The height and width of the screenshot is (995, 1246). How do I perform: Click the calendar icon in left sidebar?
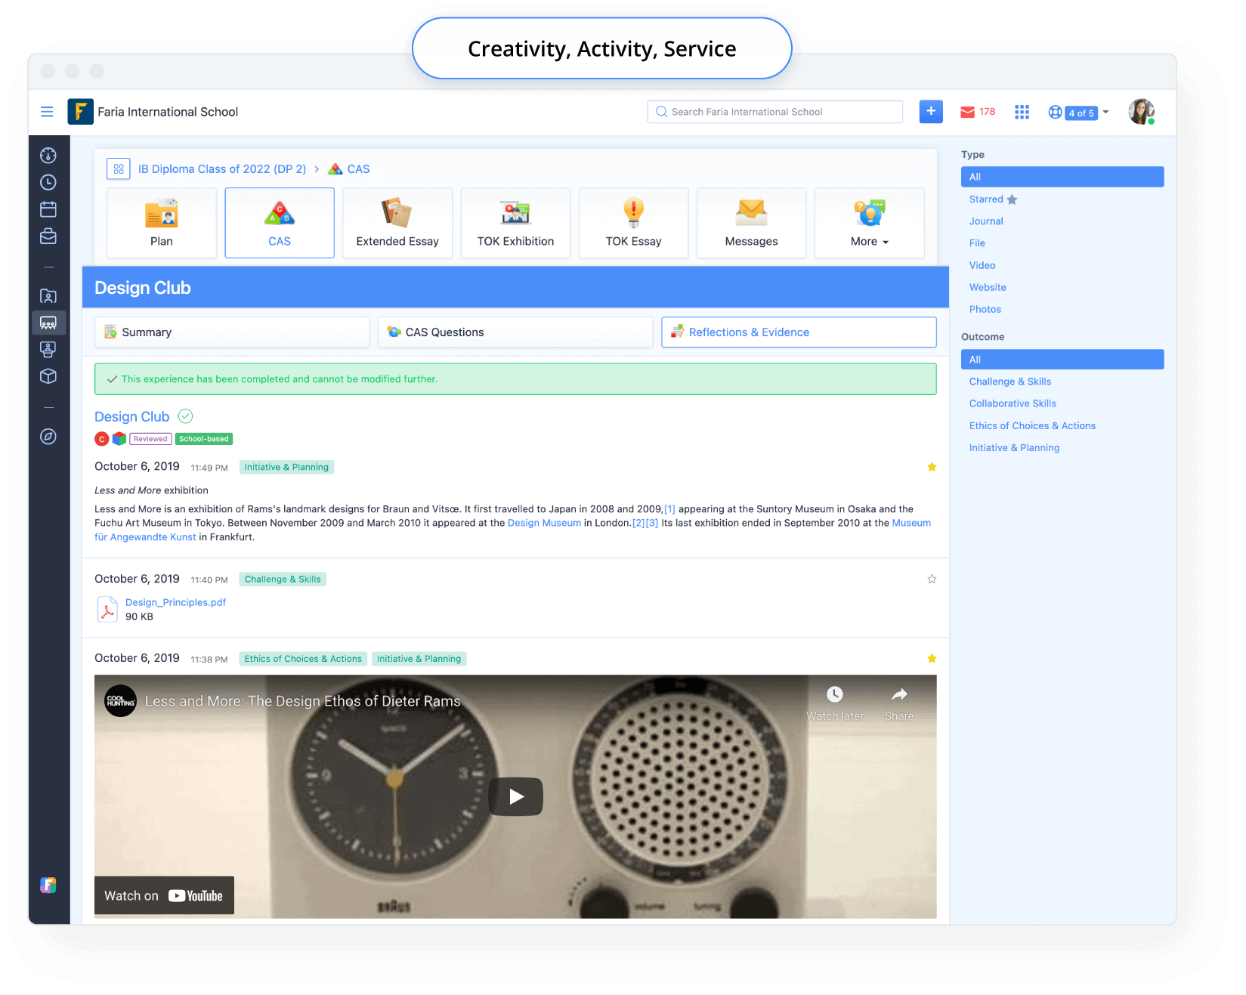click(48, 209)
